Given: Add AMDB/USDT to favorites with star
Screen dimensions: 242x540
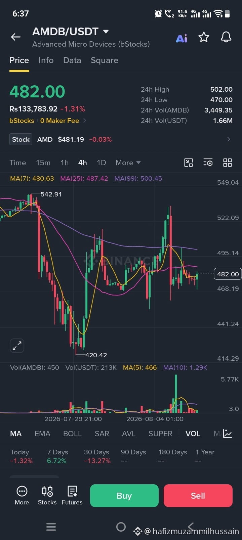Looking at the screenshot, I should coord(204,37).
